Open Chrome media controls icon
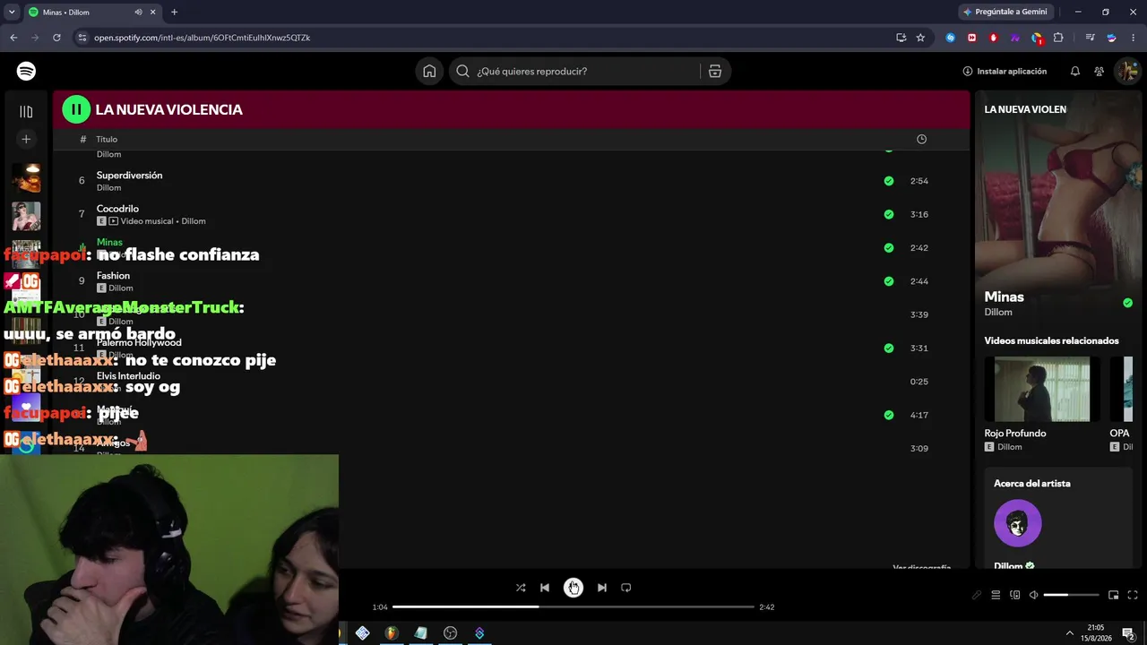The width and height of the screenshot is (1147, 645). click(1090, 38)
